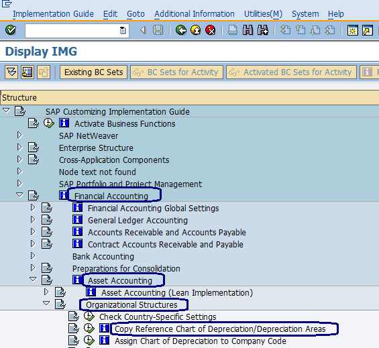Click the Find Next binoculars icon
Viewport: 379px width, 348px height.
(x=263, y=30)
